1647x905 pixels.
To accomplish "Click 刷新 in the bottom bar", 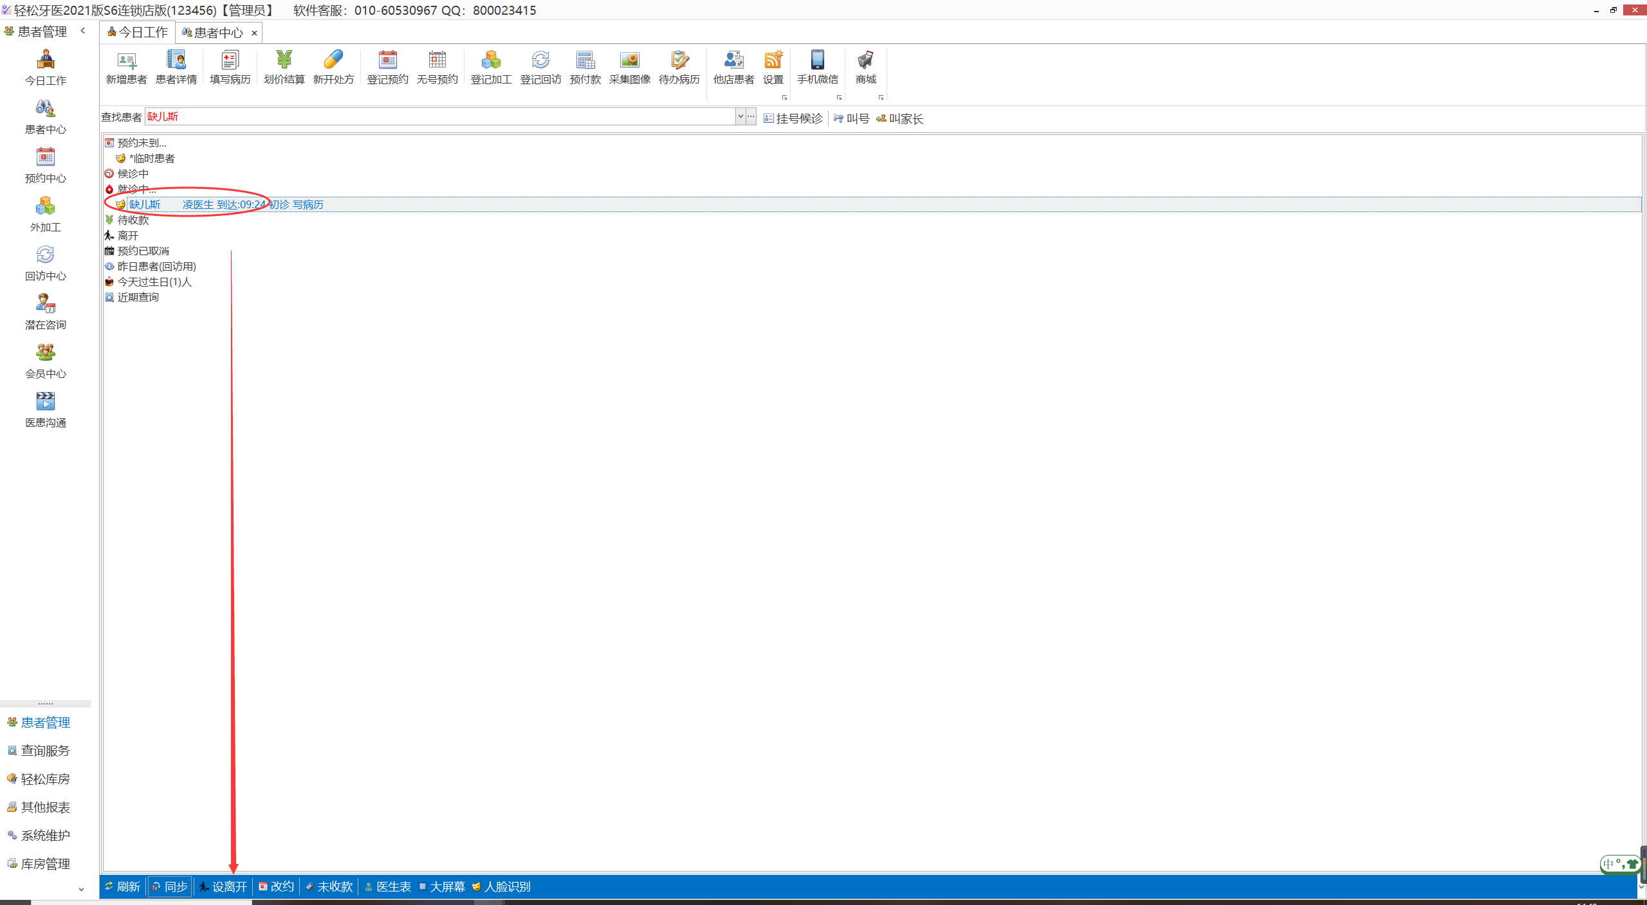I will [x=123, y=886].
